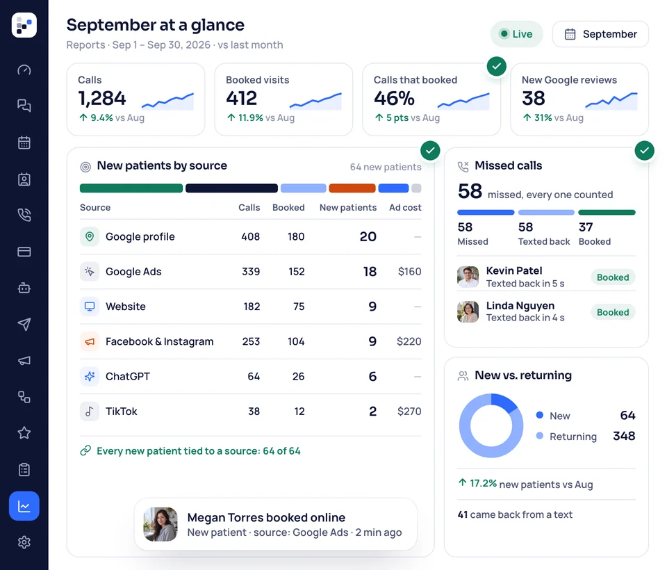
Task: Click the green Booked progress bar
Action: [607, 213]
